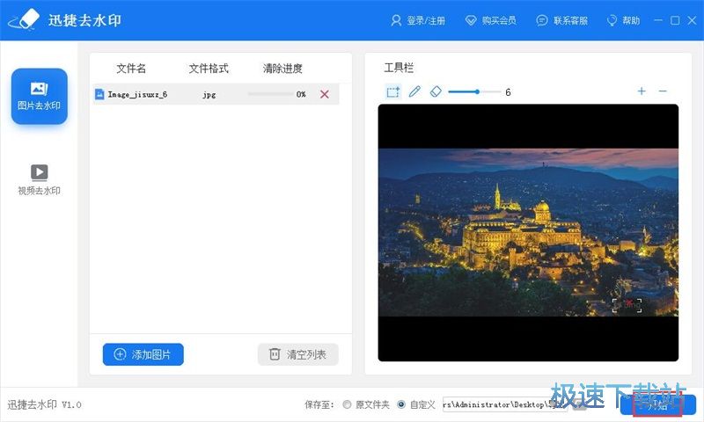Click the 清空列表 clear list button
Screen dimensions: 704x422
coord(297,354)
